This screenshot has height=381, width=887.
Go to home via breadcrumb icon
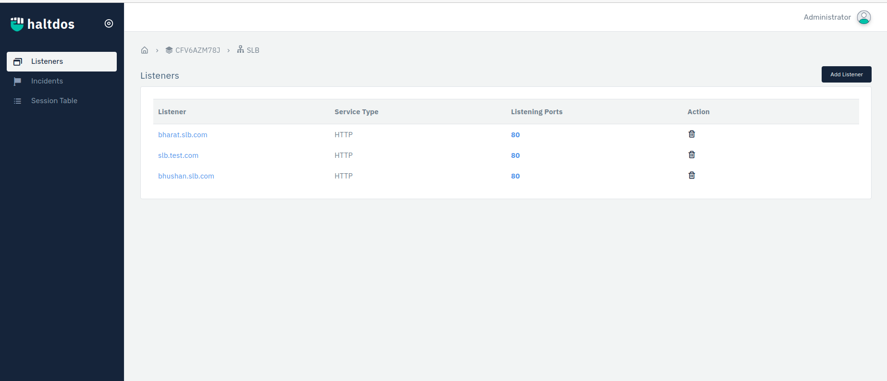(x=145, y=50)
